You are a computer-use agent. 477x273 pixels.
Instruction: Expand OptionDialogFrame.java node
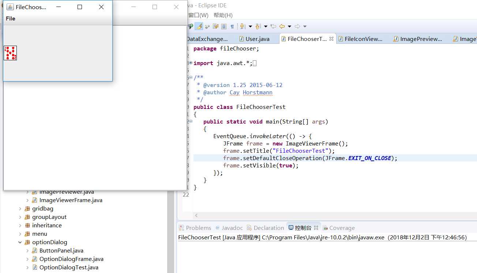(x=27, y=259)
